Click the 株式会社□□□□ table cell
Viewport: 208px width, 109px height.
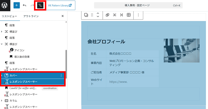[x=132, y=54]
